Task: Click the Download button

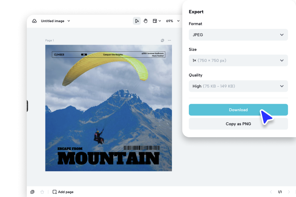Action: [238, 110]
